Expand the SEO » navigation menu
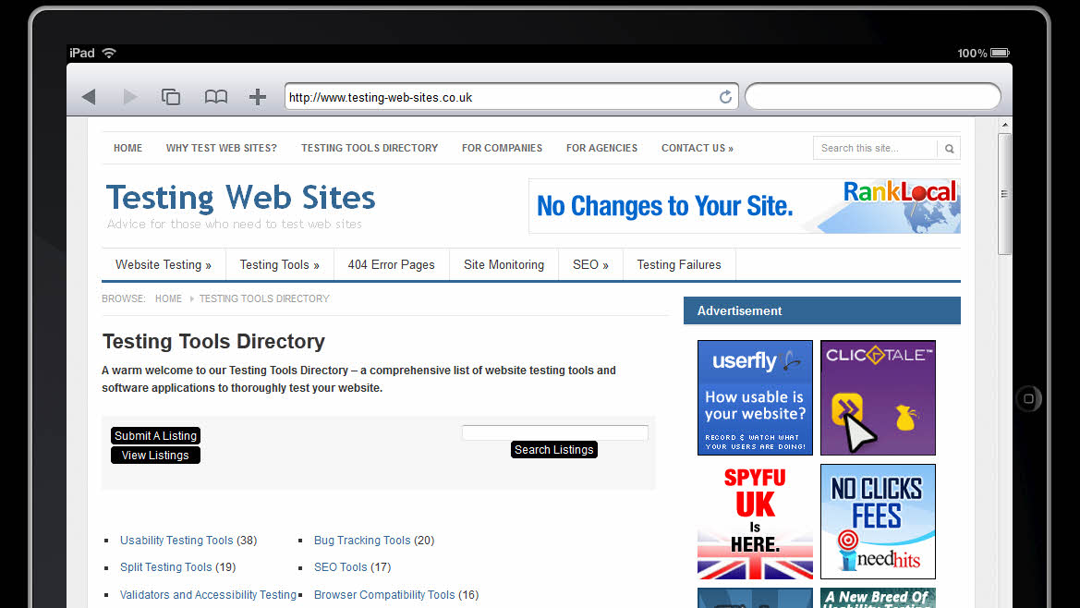 [x=590, y=265]
